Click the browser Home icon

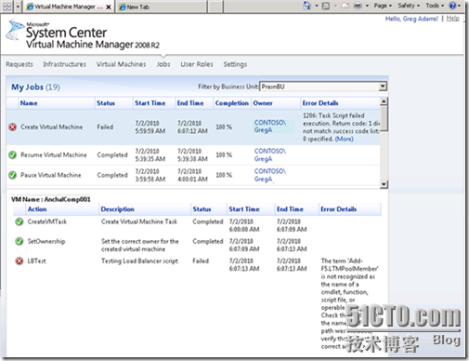point(306,6)
